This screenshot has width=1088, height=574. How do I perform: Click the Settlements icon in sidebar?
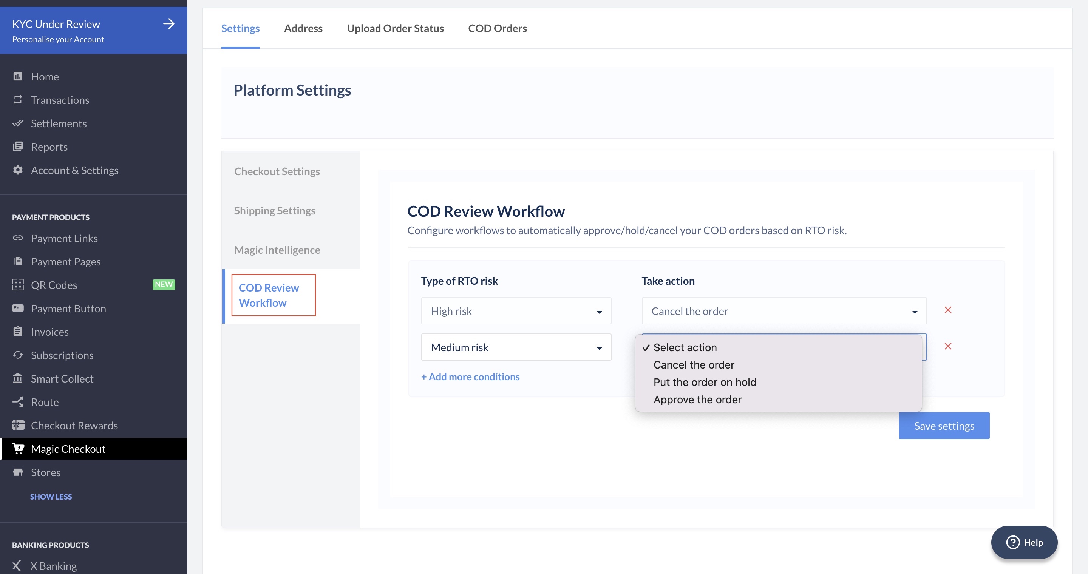click(18, 123)
